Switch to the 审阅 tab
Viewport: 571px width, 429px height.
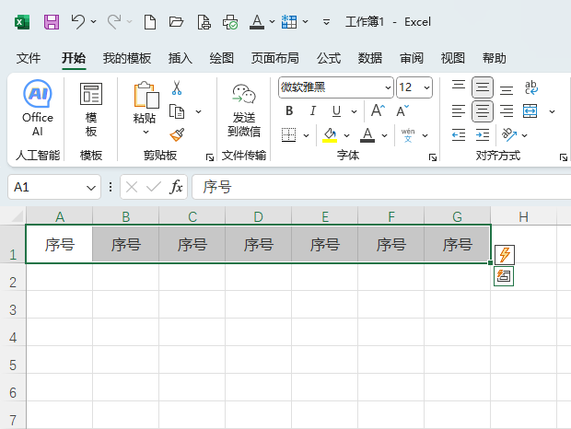412,58
